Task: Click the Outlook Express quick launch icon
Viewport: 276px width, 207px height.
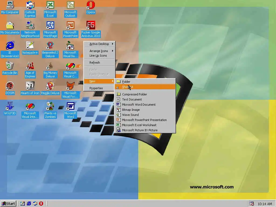Action: tap(35, 204)
